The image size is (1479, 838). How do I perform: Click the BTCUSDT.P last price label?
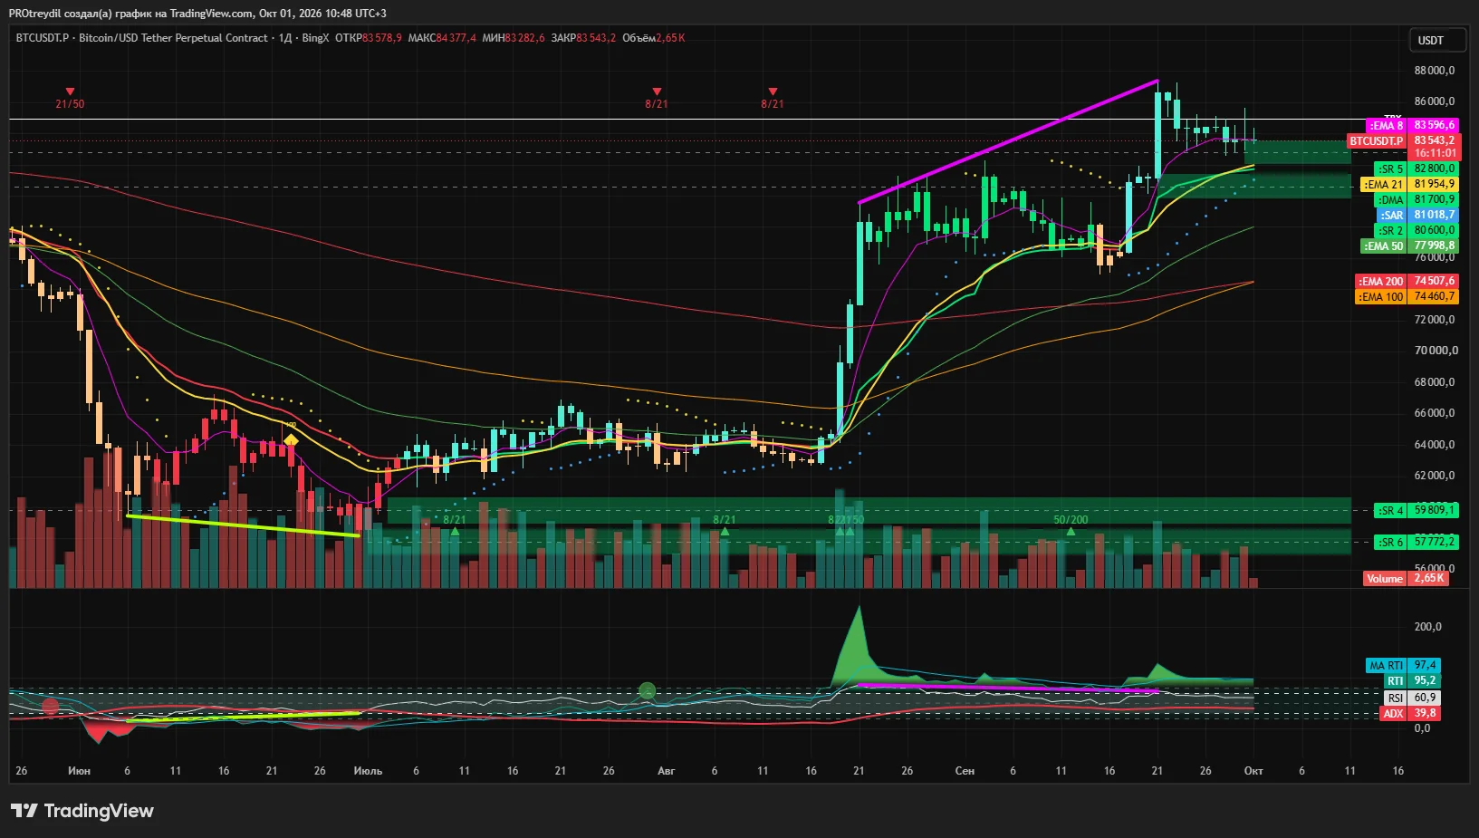(x=1403, y=140)
